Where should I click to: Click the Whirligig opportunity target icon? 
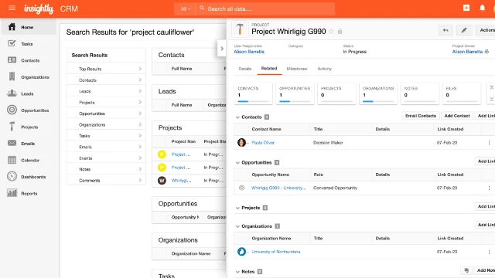pyautogui.click(x=241, y=188)
